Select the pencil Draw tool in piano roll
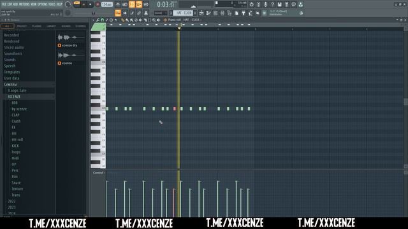This screenshot has width=408, height=229. [x=123, y=20]
